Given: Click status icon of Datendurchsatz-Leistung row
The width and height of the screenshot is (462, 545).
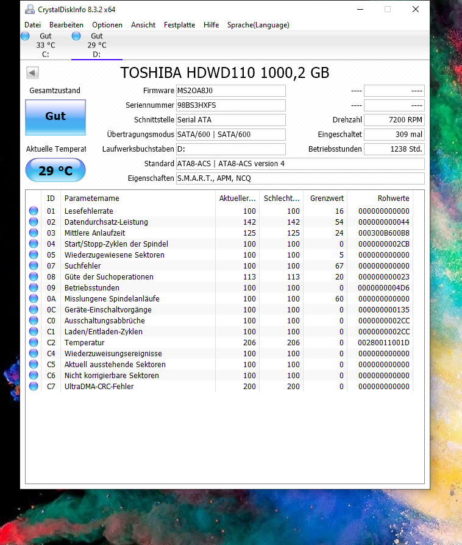Looking at the screenshot, I should (x=34, y=222).
